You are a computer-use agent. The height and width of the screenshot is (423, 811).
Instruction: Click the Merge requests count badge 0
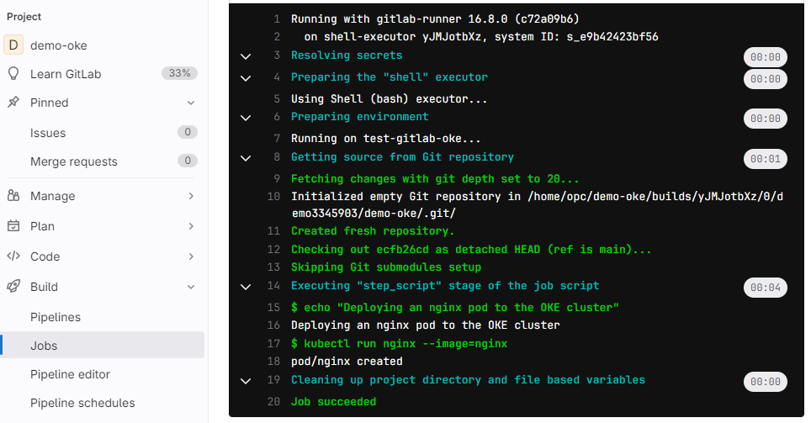[188, 161]
